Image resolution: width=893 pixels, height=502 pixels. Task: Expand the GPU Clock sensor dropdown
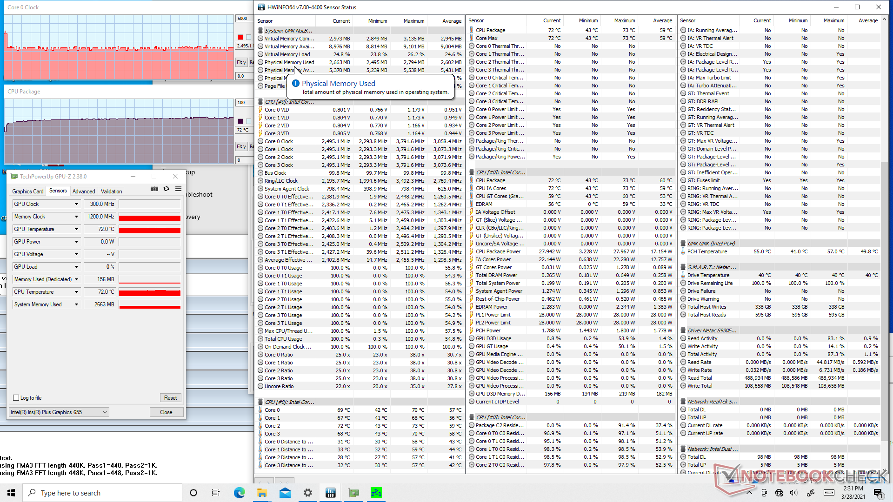click(76, 204)
